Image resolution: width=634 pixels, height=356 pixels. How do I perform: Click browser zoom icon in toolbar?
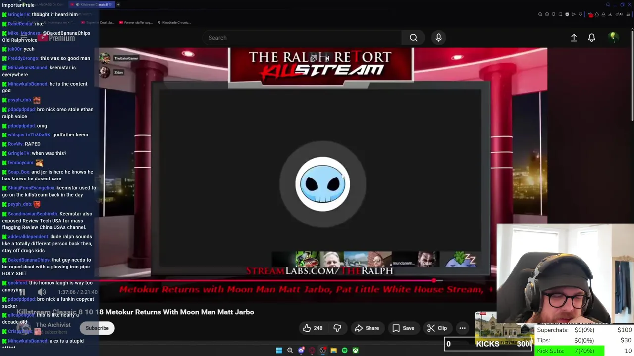pyautogui.click(x=540, y=14)
